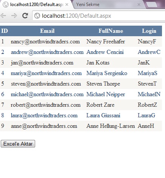Screen dimensions: 165x178
Task: Click the login StevenT
Action: (147, 84)
